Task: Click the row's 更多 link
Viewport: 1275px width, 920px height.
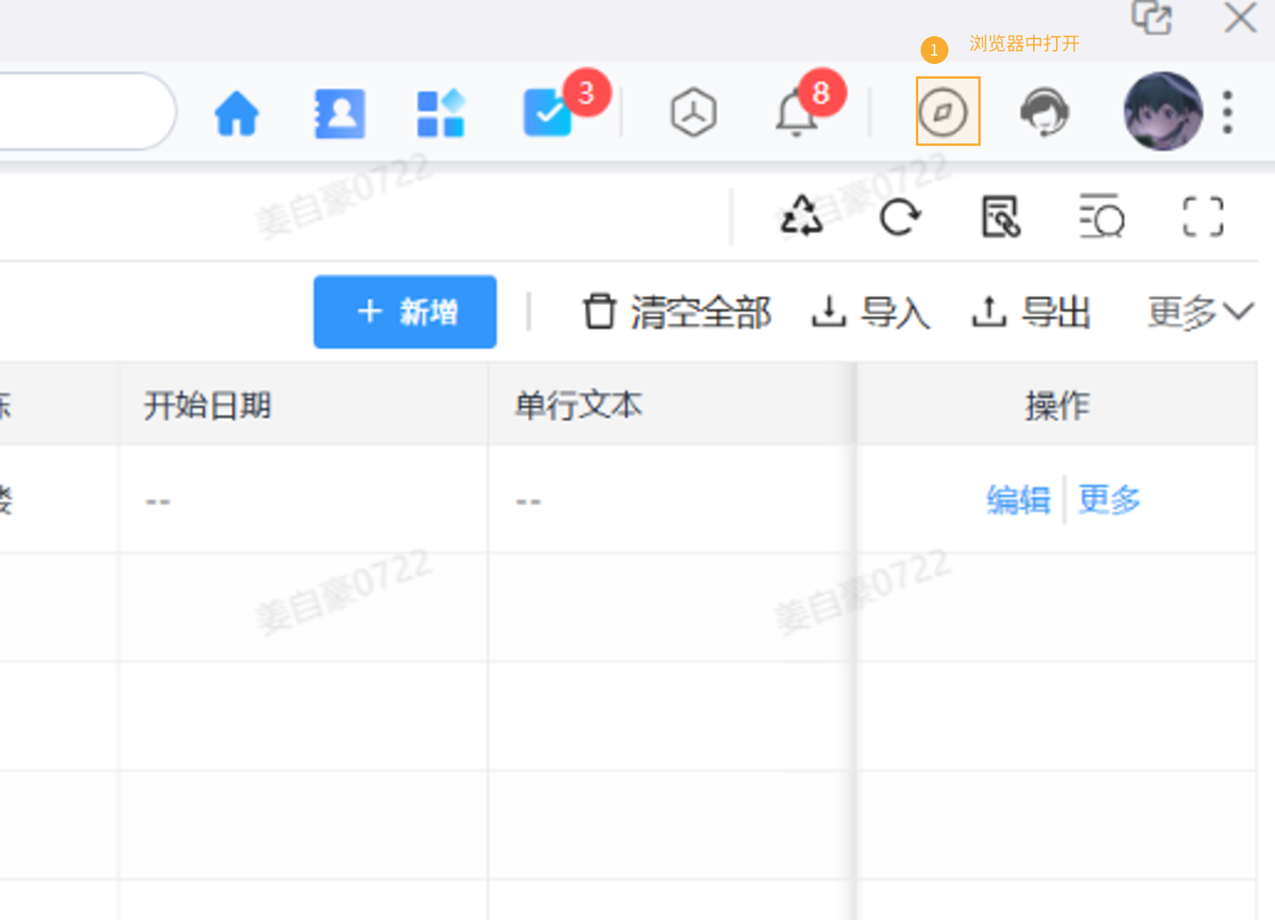Action: pyautogui.click(x=1109, y=499)
